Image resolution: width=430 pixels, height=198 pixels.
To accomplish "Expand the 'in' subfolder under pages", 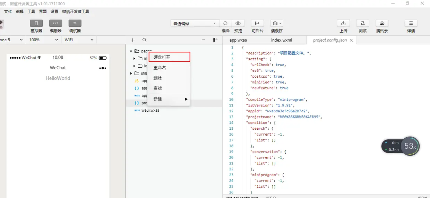I will [135, 58].
